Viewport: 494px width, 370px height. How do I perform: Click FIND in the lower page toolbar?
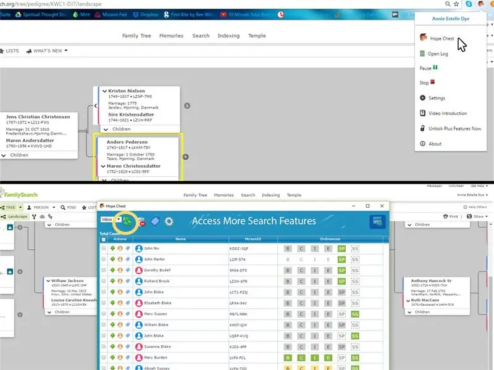tap(69, 207)
